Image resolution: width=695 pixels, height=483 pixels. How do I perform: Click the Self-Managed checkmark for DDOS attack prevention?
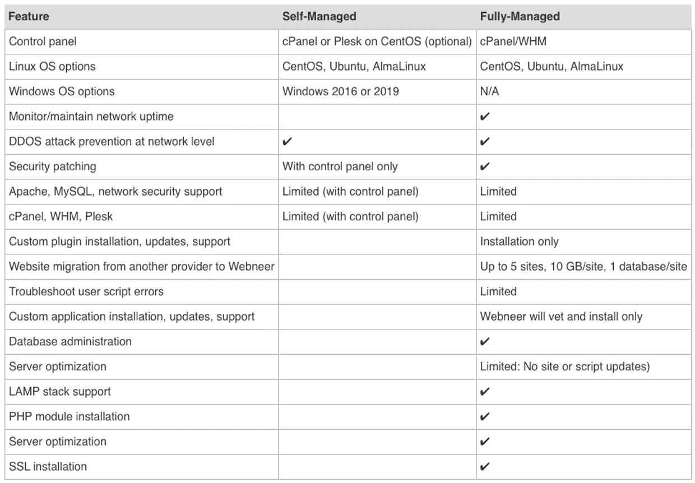point(288,142)
